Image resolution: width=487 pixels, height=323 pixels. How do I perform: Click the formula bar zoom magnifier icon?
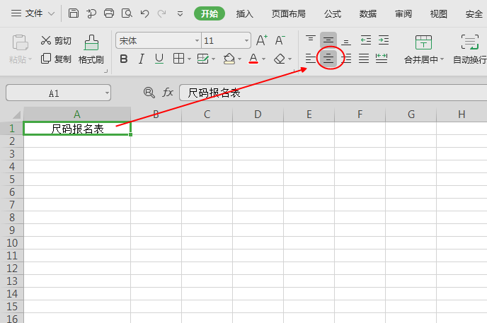[x=149, y=93]
